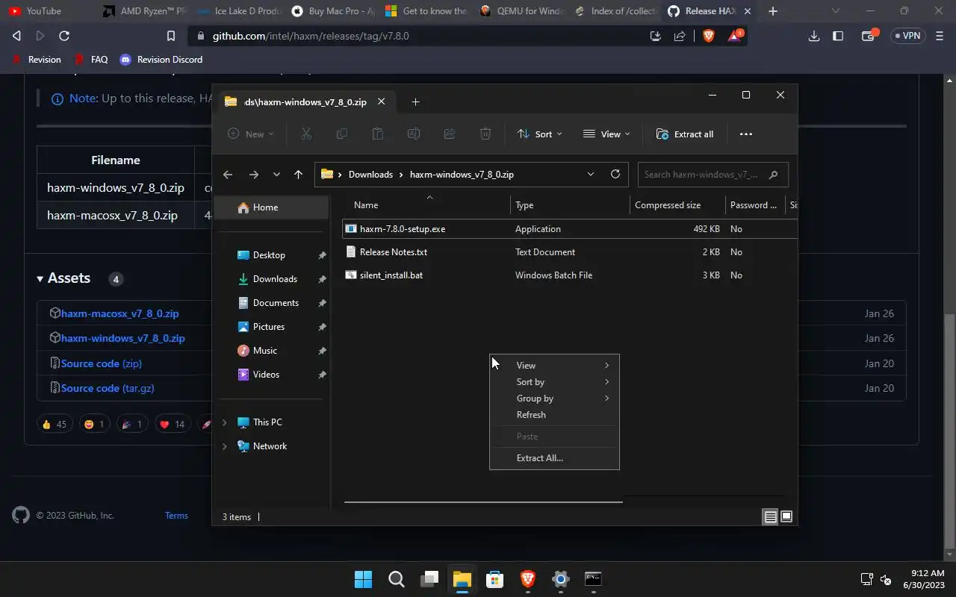
Task: Download Source code (zip) link
Action: tap(102, 363)
